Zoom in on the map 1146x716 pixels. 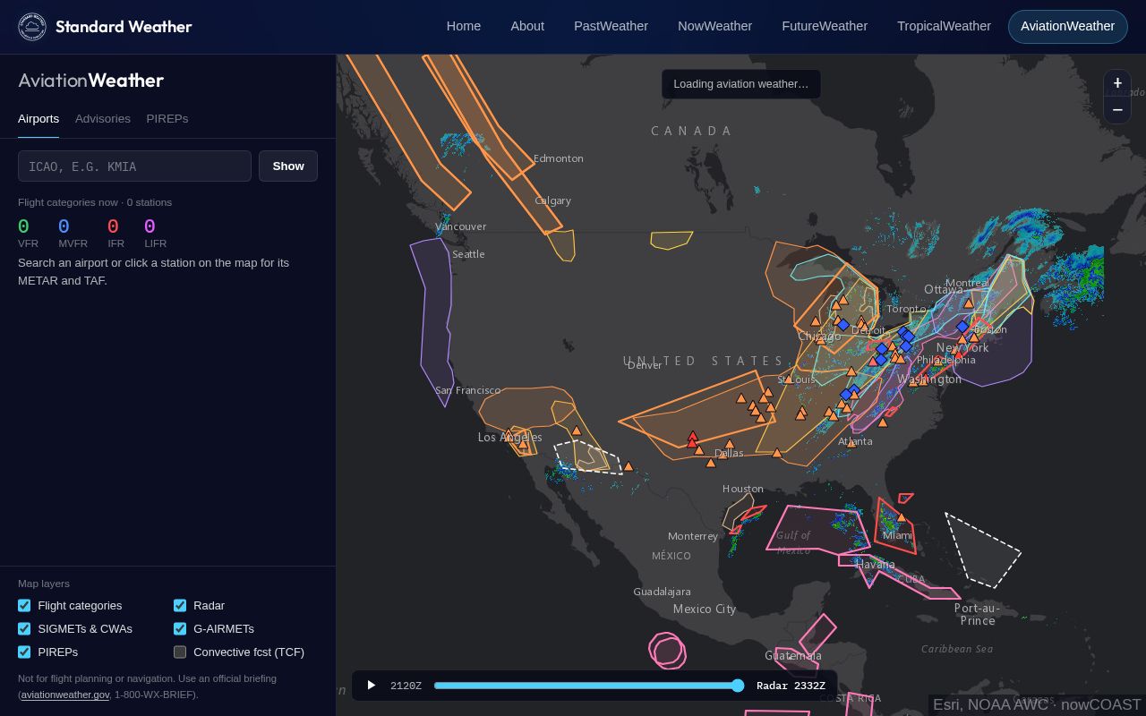1117,82
